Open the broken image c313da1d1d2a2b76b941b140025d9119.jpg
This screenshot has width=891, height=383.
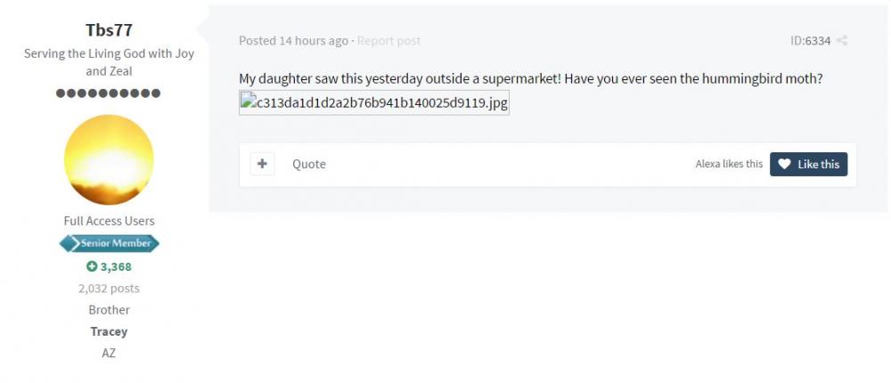click(x=374, y=102)
